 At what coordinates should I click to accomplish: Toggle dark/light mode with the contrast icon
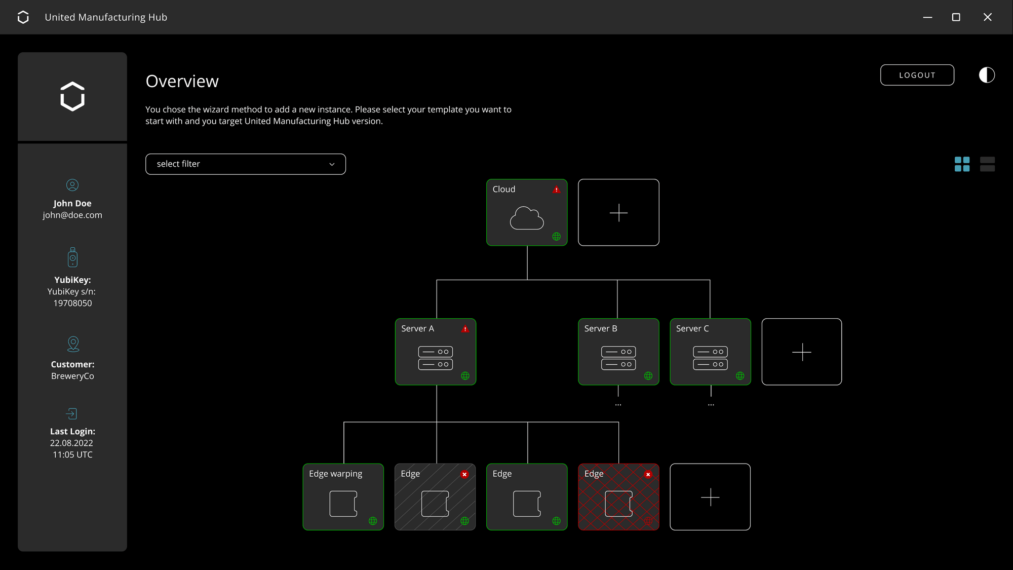coord(986,75)
